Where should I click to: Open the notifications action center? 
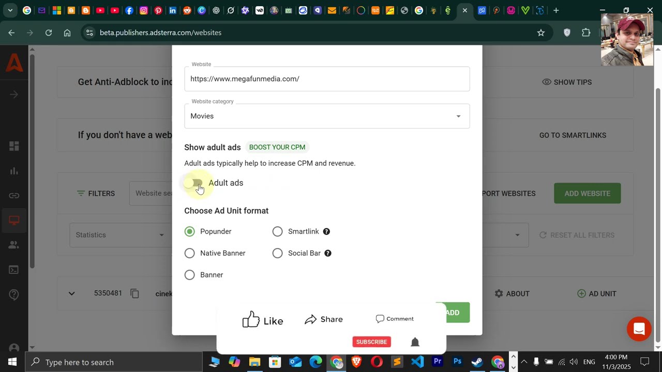click(x=645, y=362)
